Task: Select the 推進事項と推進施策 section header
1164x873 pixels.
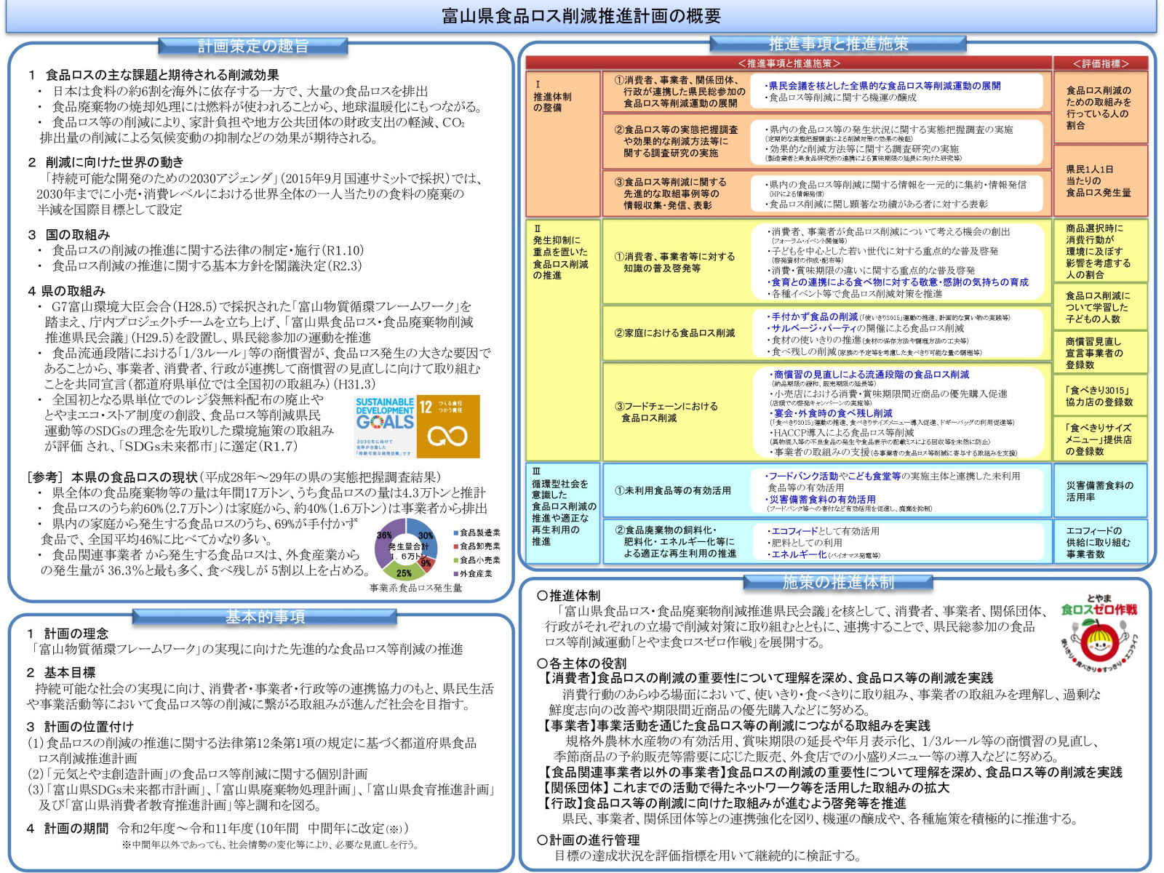Action: click(838, 44)
